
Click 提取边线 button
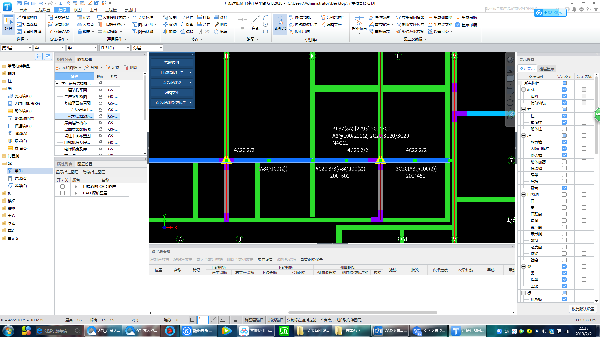point(172,62)
